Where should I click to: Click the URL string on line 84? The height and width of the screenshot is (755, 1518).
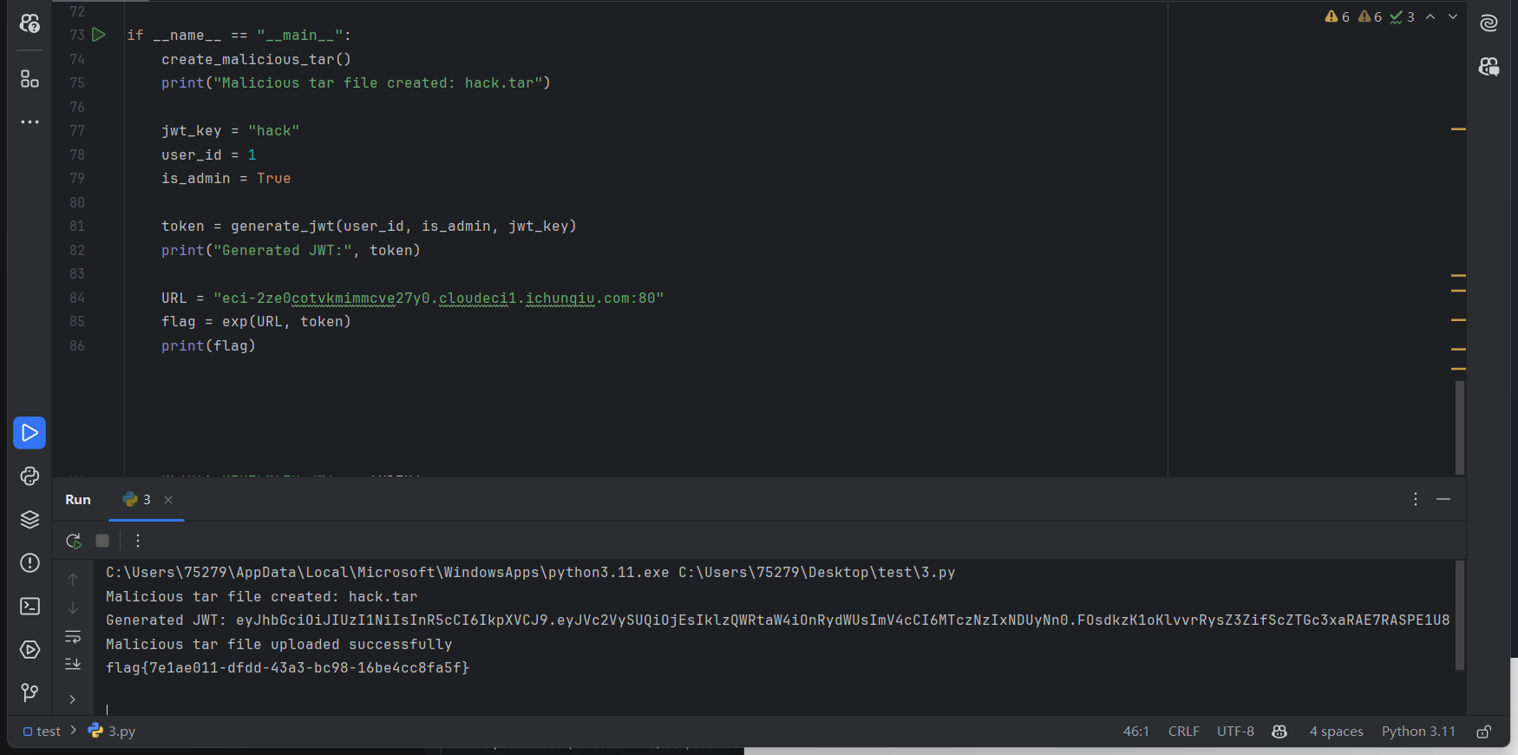(x=438, y=299)
